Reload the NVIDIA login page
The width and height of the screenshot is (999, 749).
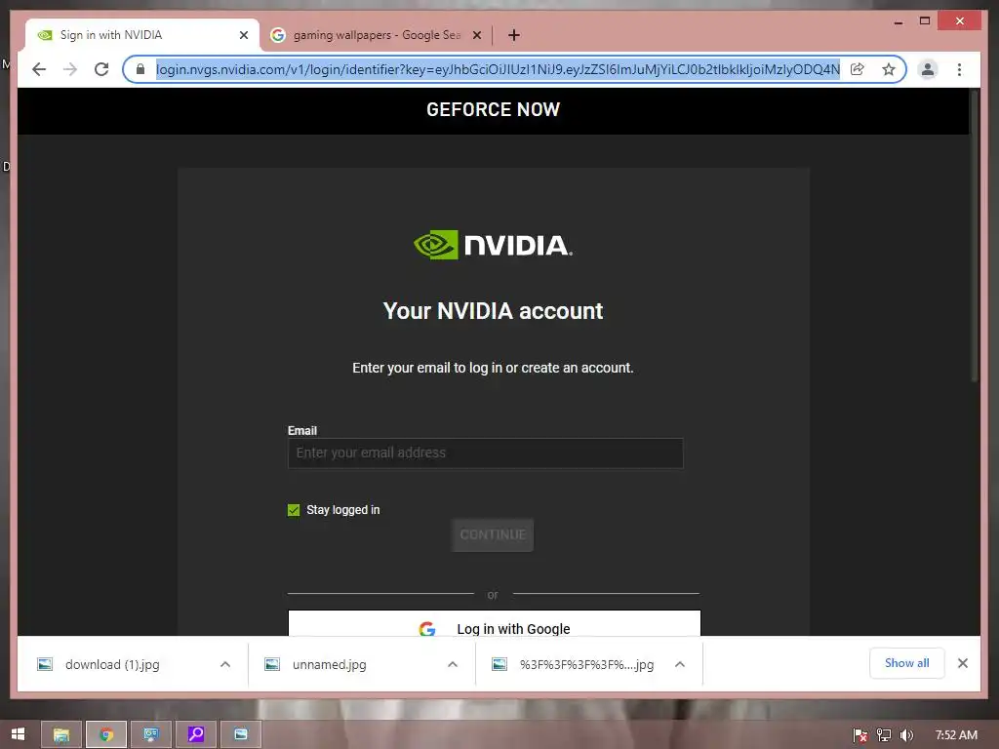click(101, 69)
